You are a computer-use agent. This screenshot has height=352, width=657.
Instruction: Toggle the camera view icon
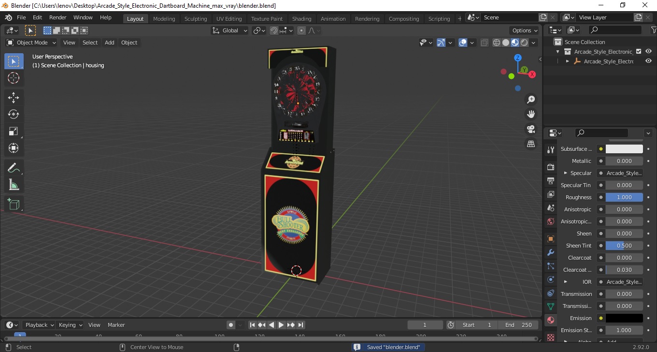pos(531,129)
